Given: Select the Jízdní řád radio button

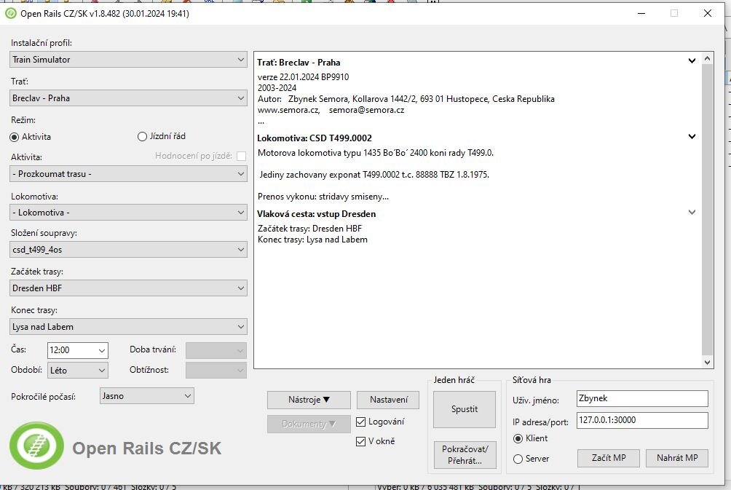Looking at the screenshot, I should (142, 137).
